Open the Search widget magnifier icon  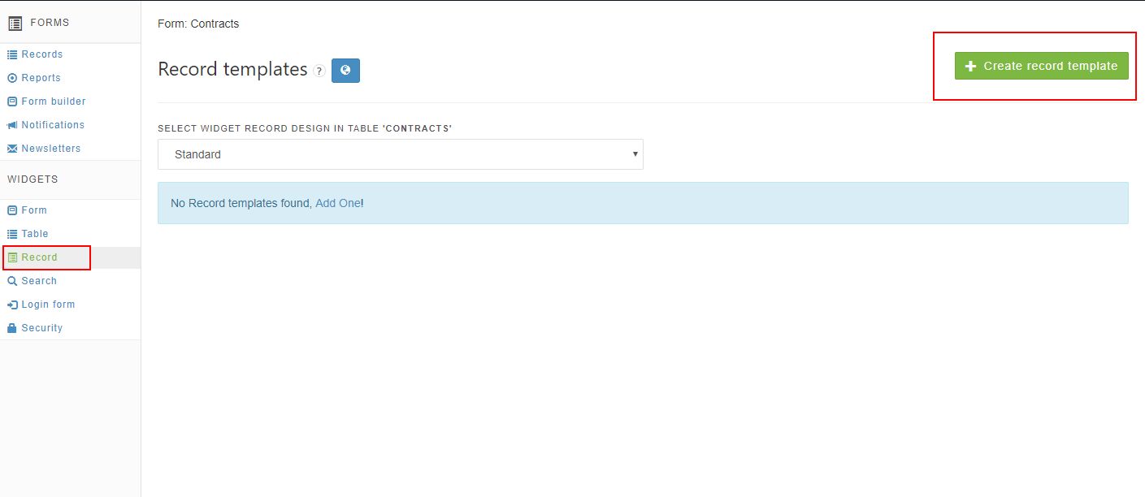click(x=12, y=281)
